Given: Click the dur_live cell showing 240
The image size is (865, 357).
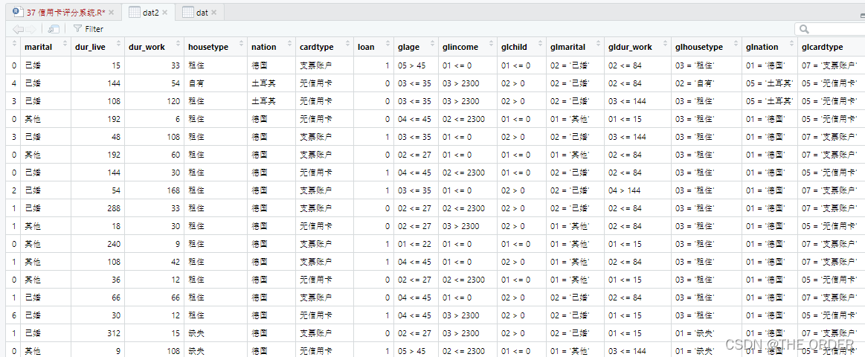Looking at the screenshot, I should pyautogui.click(x=97, y=243).
